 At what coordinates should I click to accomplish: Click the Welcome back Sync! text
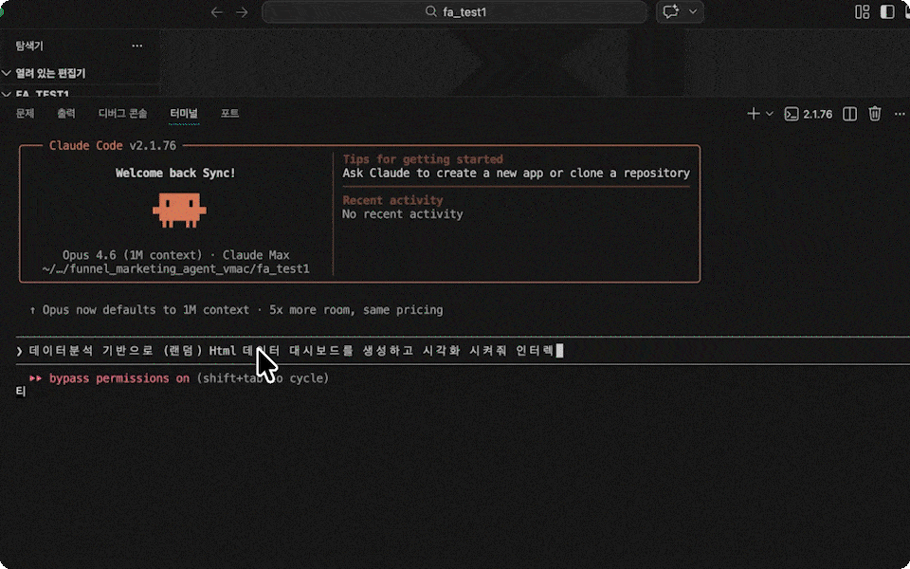175,173
